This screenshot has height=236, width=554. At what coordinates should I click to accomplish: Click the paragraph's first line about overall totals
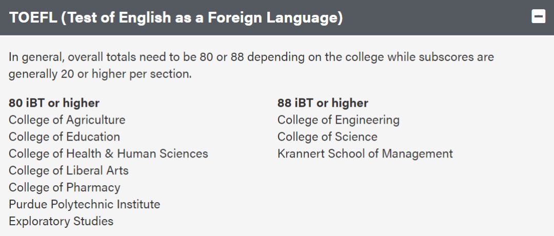click(x=251, y=57)
